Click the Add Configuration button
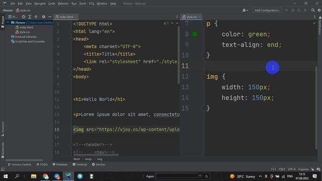 pos(267,10)
